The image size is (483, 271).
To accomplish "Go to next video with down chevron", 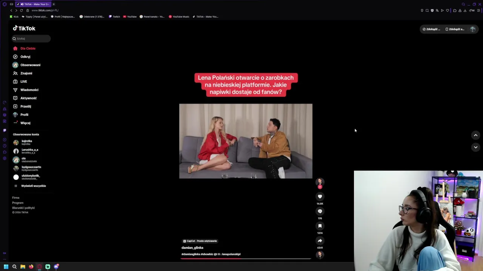I will 475,147.
